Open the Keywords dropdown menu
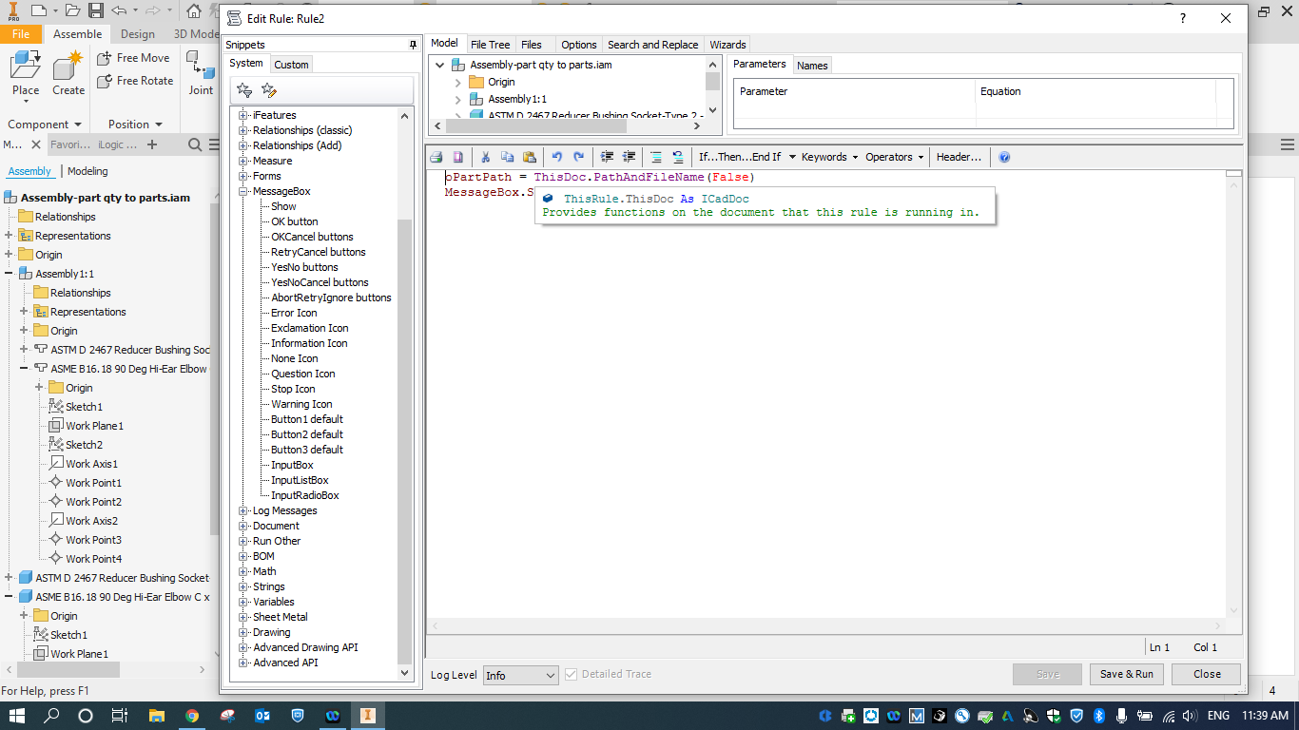This screenshot has width=1299, height=730. (829, 157)
